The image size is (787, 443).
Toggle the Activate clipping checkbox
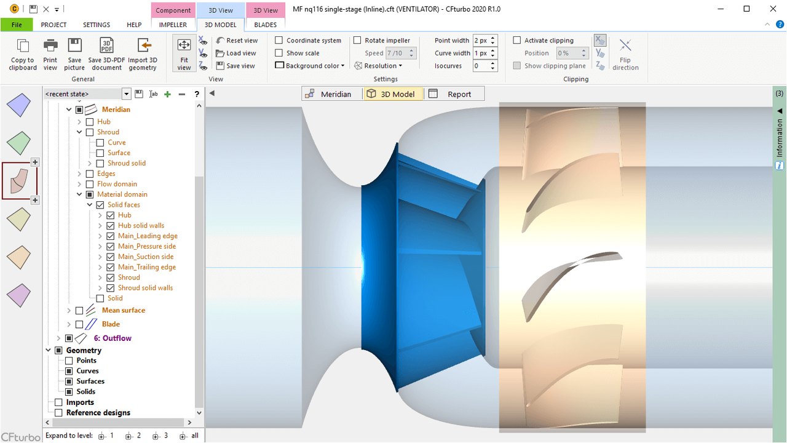pos(517,41)
